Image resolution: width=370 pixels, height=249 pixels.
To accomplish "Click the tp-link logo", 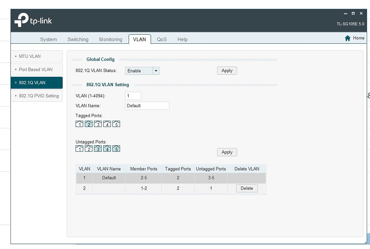I will coord(33,20).
